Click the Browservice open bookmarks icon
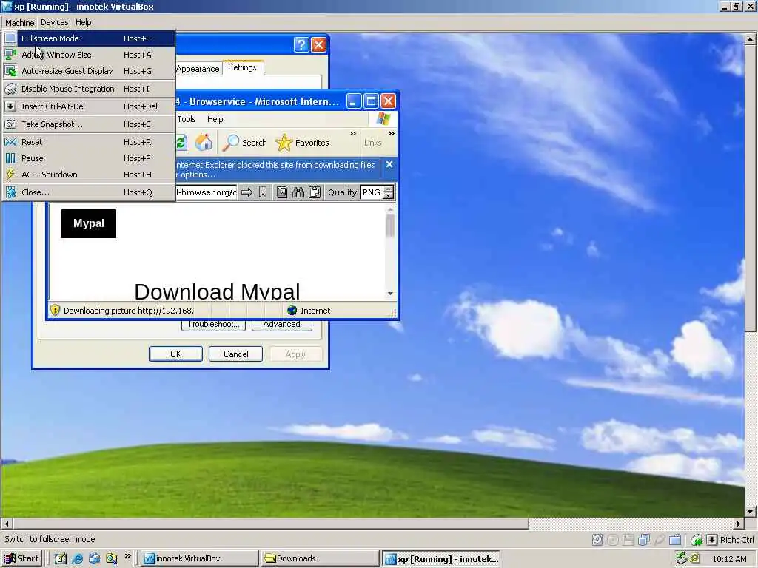This screenshot has height=568, width=758. coord(282,193)
